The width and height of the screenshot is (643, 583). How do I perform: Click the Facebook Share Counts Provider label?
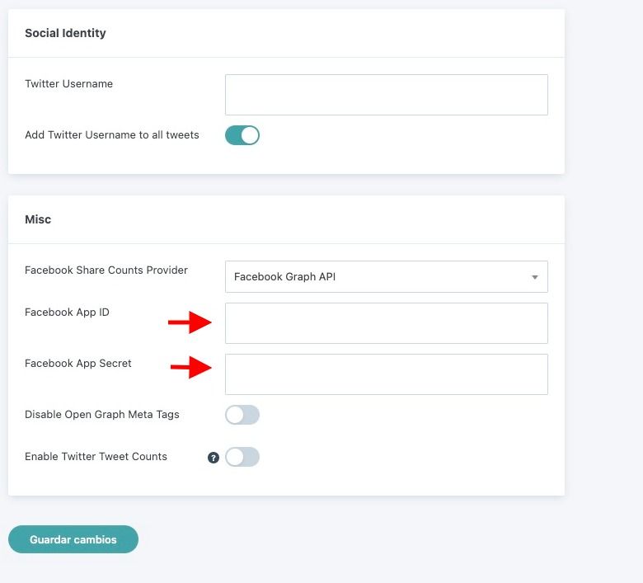(106, 270)
